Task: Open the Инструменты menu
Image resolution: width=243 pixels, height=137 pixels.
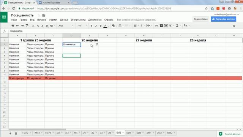Action: click(78, 20)
